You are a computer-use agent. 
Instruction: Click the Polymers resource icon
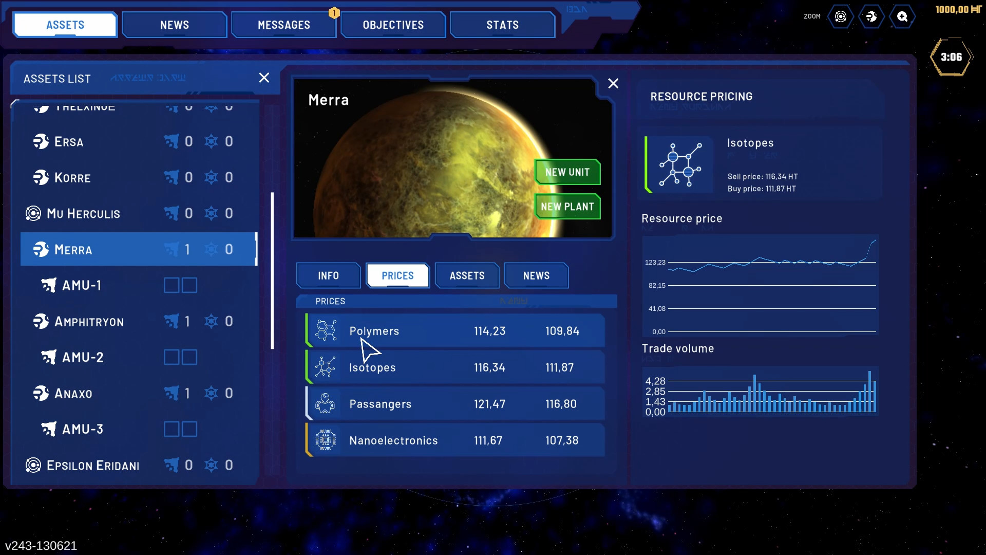tap(326, 330)
